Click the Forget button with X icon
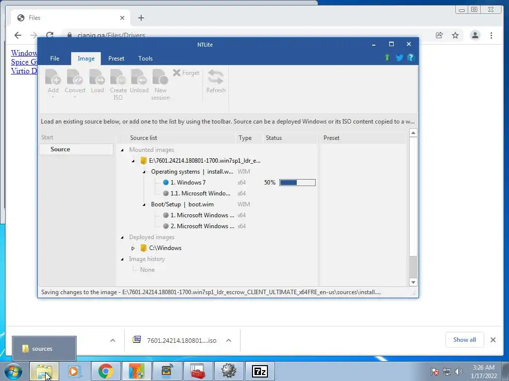The width and height of the screenshot is (509, 381). (186, 73)
